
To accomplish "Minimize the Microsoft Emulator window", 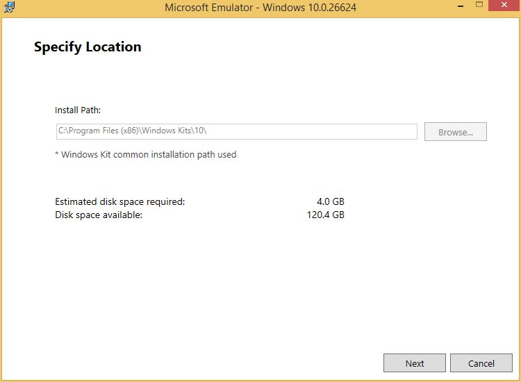I will (x=460, y=6).
